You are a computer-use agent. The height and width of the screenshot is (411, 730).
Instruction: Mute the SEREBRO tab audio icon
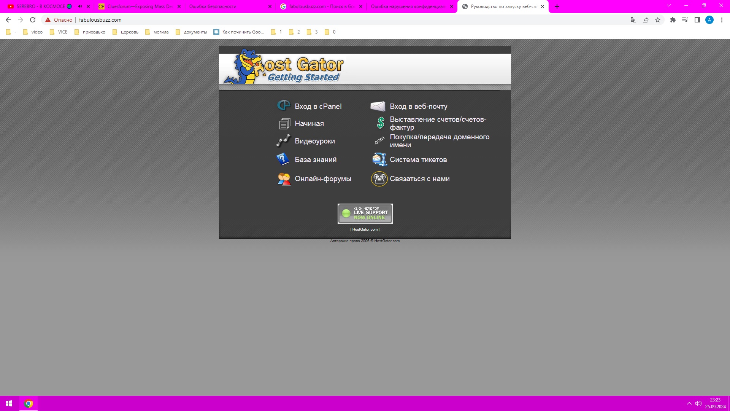80,6
